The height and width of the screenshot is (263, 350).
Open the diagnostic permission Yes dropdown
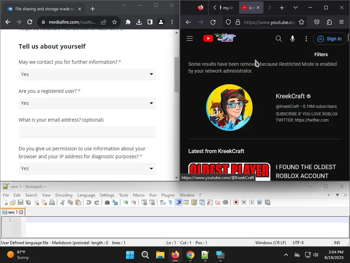[87, 168]
